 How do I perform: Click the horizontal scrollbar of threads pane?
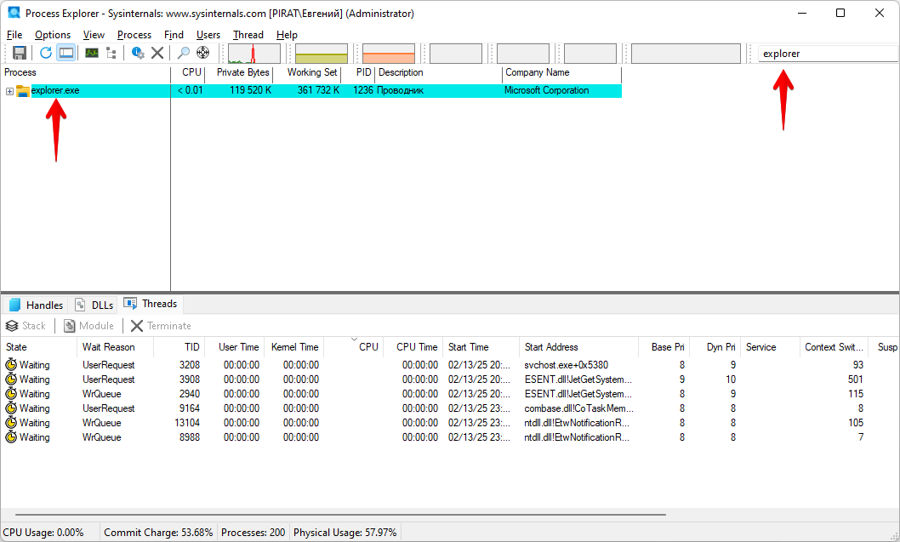point(340,515)
